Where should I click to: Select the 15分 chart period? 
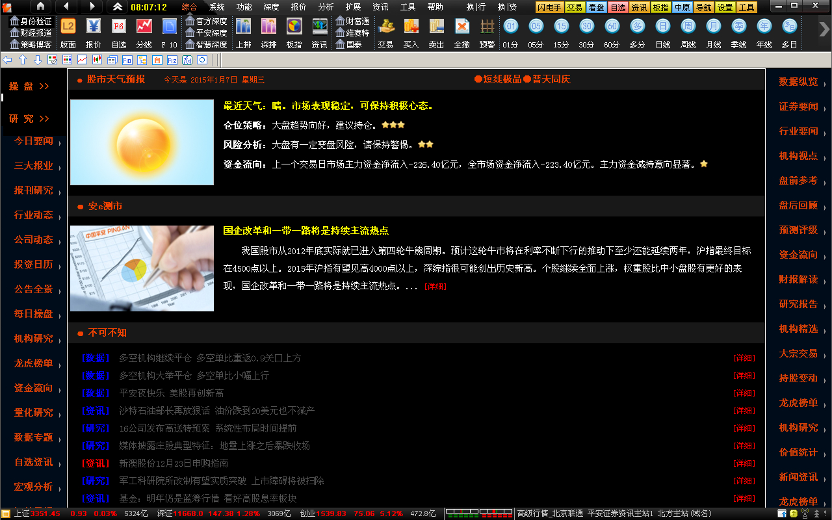click(562, 33)
